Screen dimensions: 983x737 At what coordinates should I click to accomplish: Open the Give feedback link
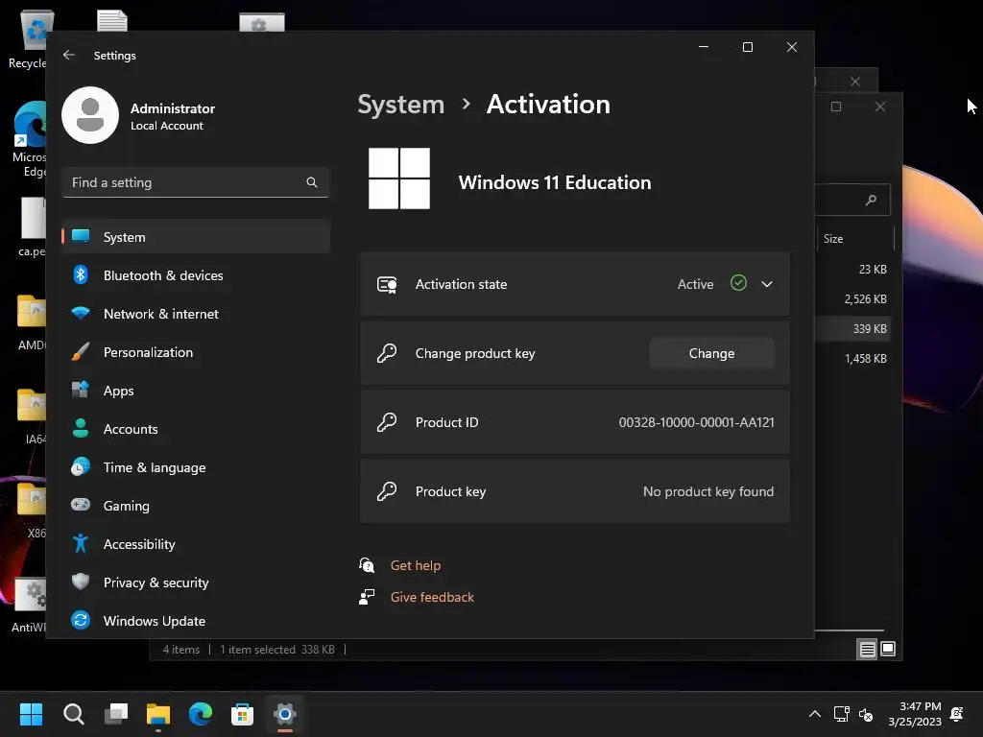click(432, 597)
